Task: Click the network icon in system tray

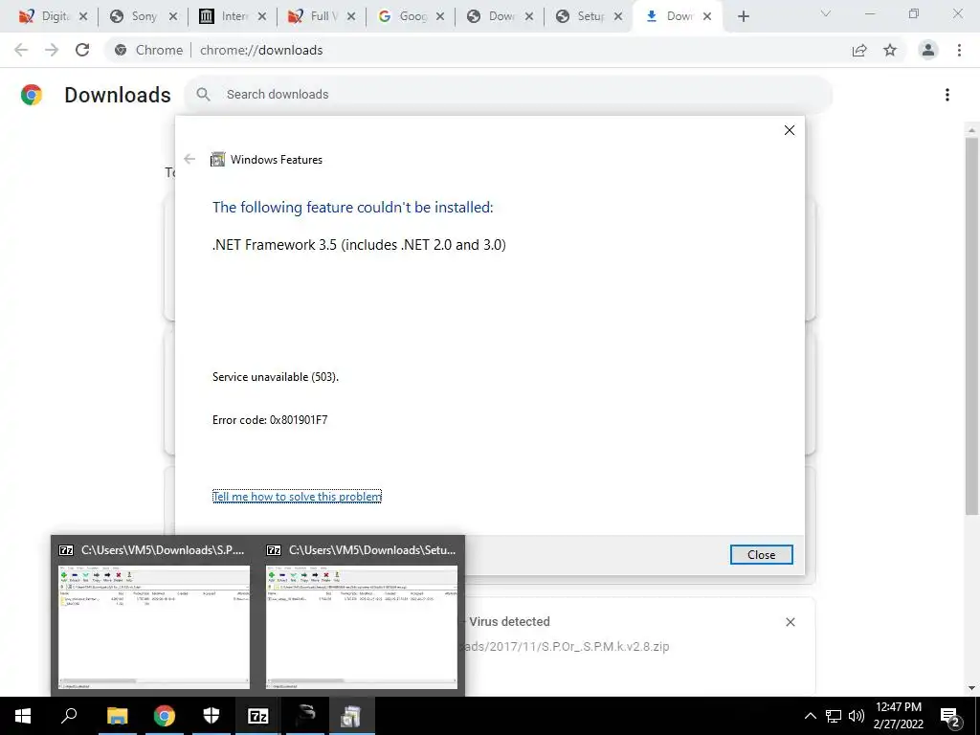Action: (834, 716)
